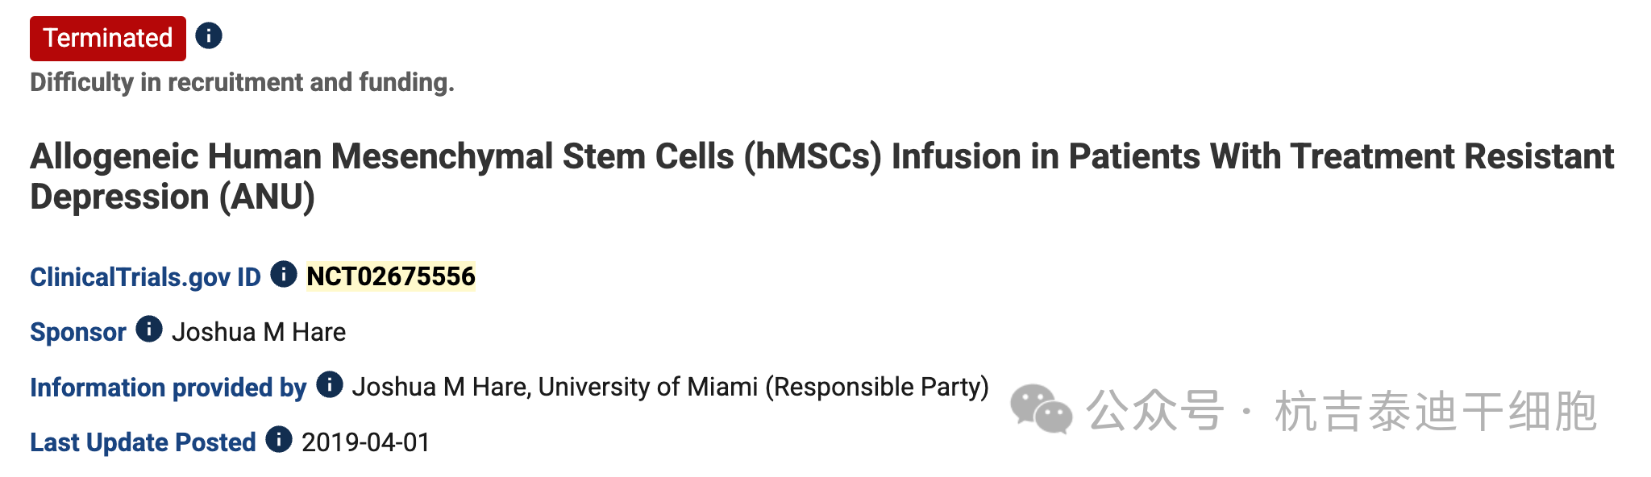
Task: Click the WeChat logo watermark
Action: point(1041,409)
